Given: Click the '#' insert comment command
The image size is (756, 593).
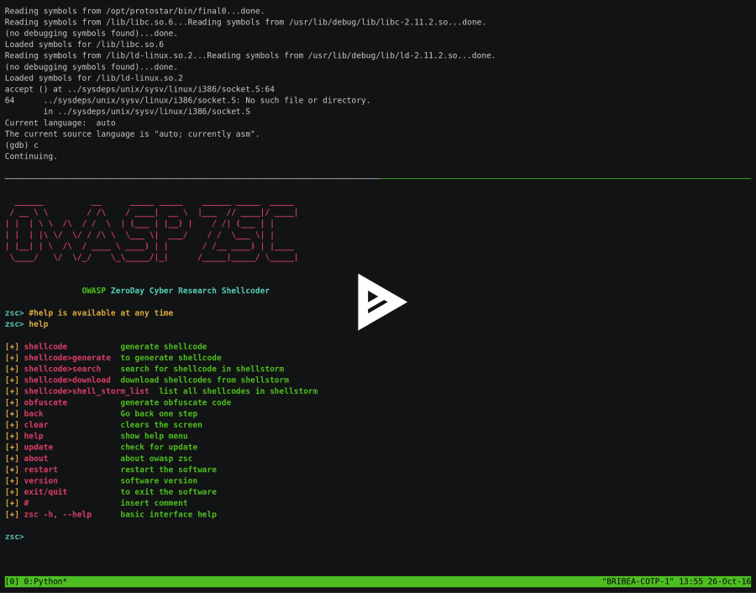Looking at the screenshot, I should pyautogui.click(x=26, y=503).
